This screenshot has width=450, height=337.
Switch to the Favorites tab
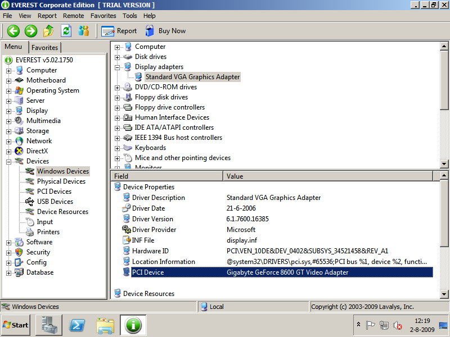pyautogui.click(x=44, y=48)
